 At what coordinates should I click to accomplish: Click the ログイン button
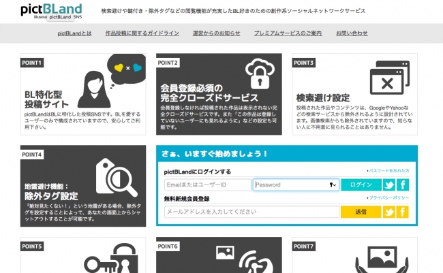tap(361, 185)
